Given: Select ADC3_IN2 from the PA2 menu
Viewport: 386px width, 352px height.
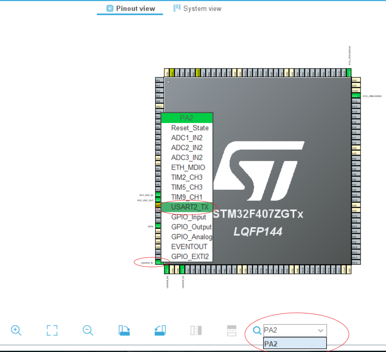Looking at the screenshot, I should [x=187, y=158].
